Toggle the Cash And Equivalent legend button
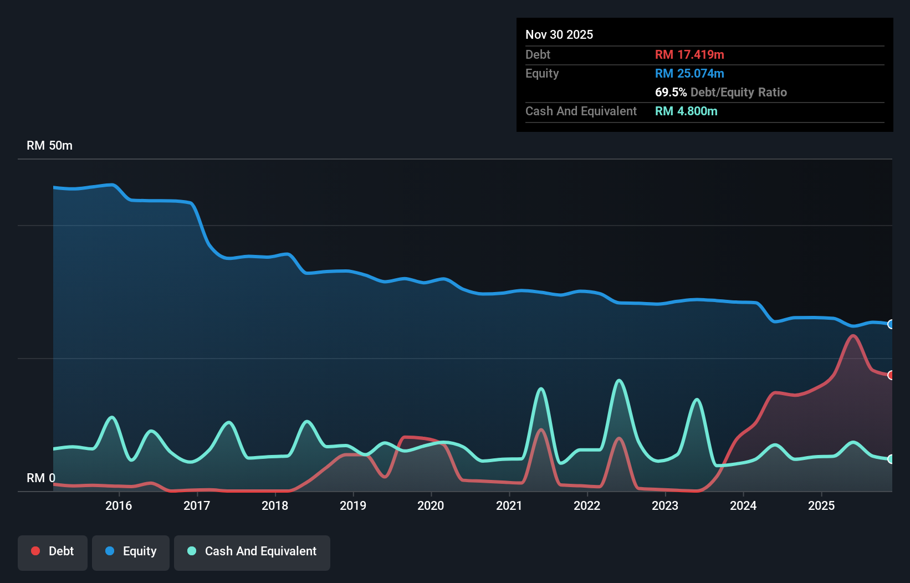Image resolution: width=910 pixels, height=583 pixels. pyautogui.click(x=252, y=553)
